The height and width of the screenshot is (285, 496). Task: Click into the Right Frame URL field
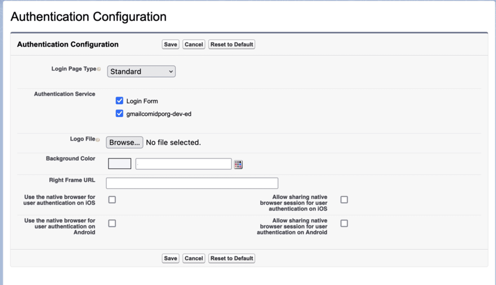[x=192, y=183]
